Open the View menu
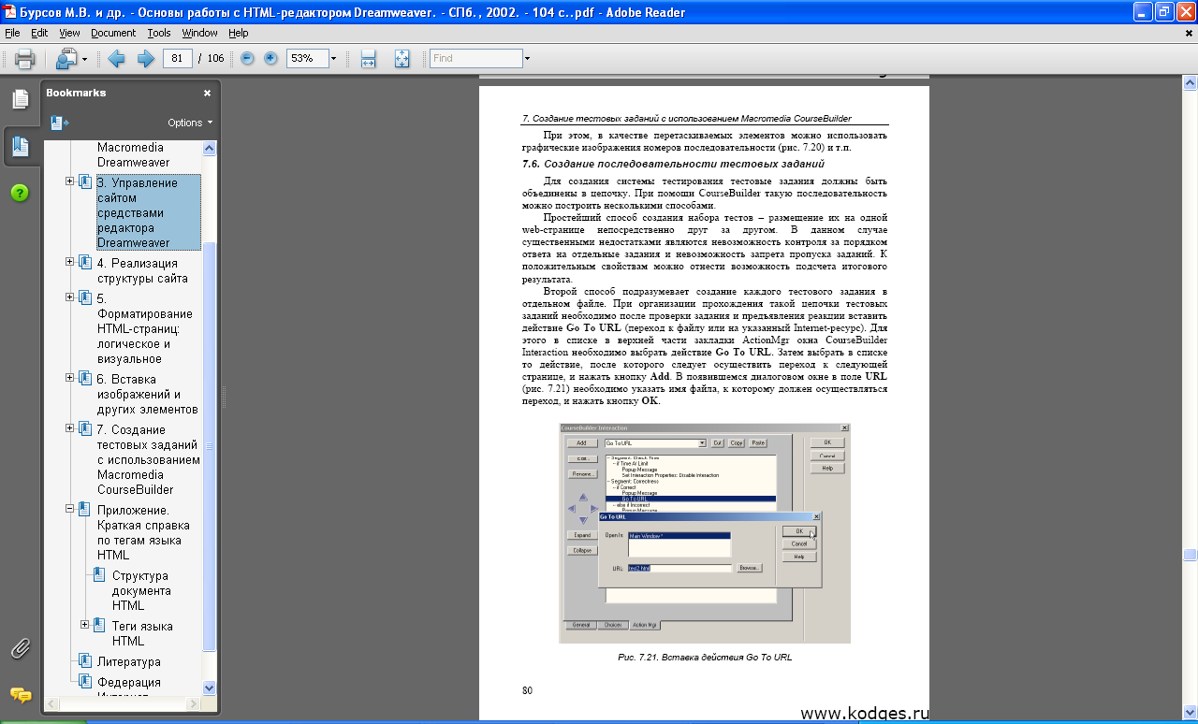 click(x=69, y=33)
